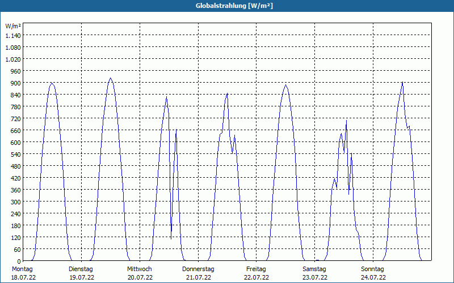Screen dimensions: 454x283
Task: Select the 20.07.22 date label
Action: (x=140, y=277)
